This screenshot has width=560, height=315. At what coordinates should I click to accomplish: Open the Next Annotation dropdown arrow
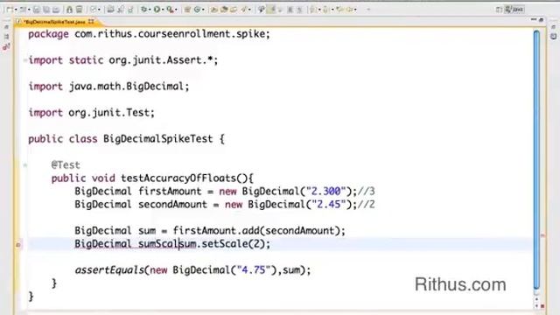pyautogui.click(x=319, y=10)
